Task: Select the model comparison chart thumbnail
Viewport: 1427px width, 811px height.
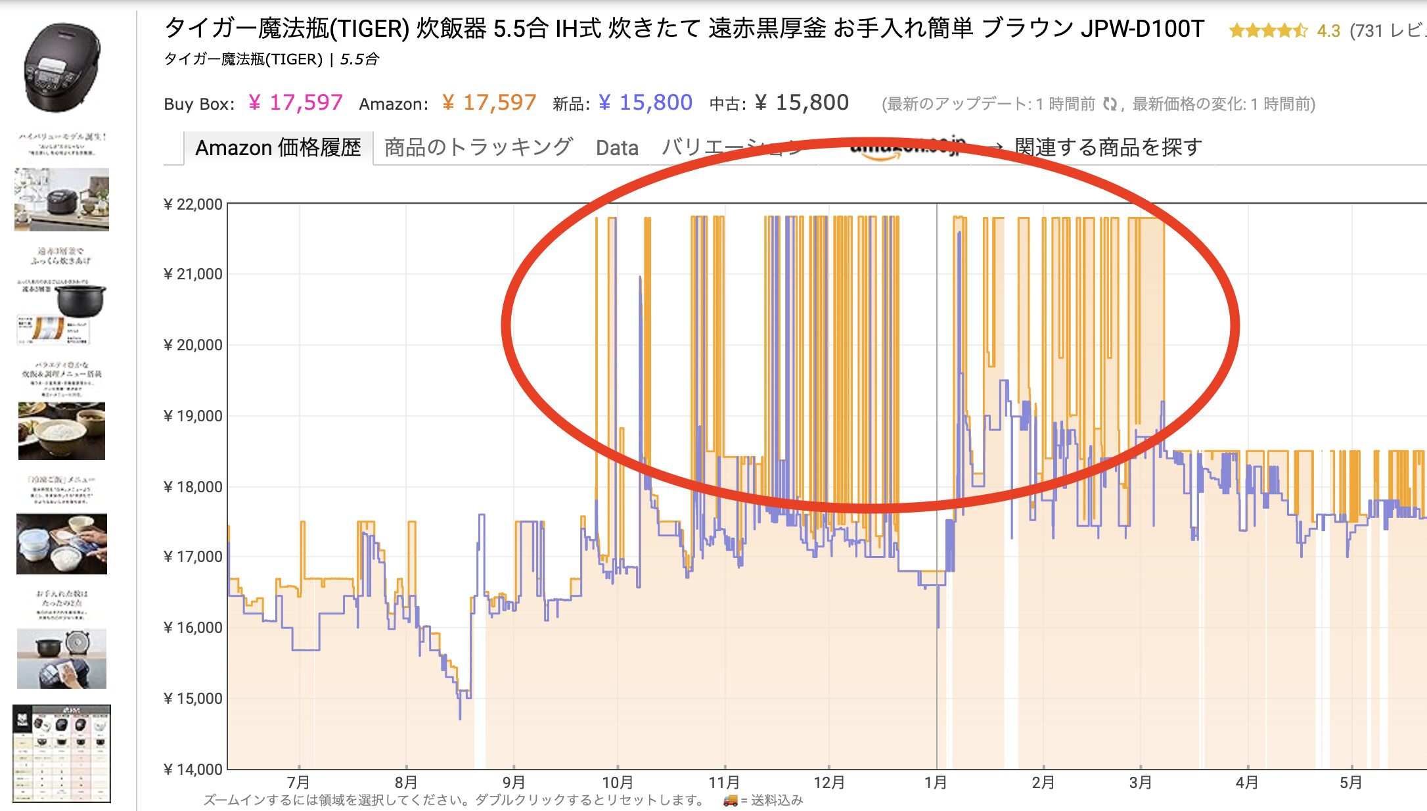Action: click(x=62, y=753)
